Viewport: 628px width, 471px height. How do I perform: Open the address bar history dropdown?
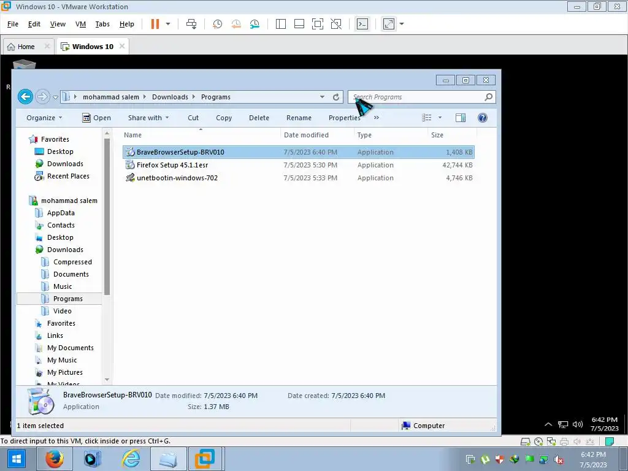point(322,97)
